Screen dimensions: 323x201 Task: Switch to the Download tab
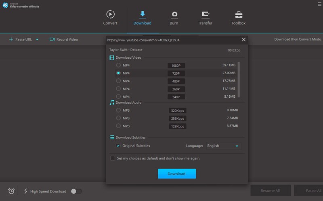143,18
